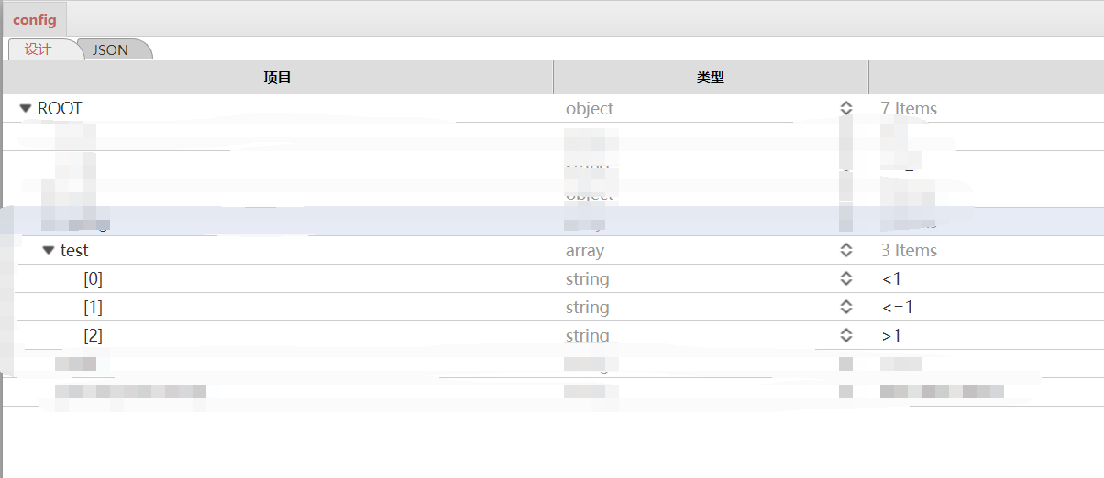Click the array type of test row

[x=584, y=250]
